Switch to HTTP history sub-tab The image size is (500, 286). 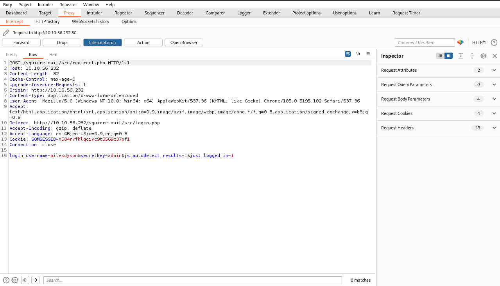coord(48,21)
